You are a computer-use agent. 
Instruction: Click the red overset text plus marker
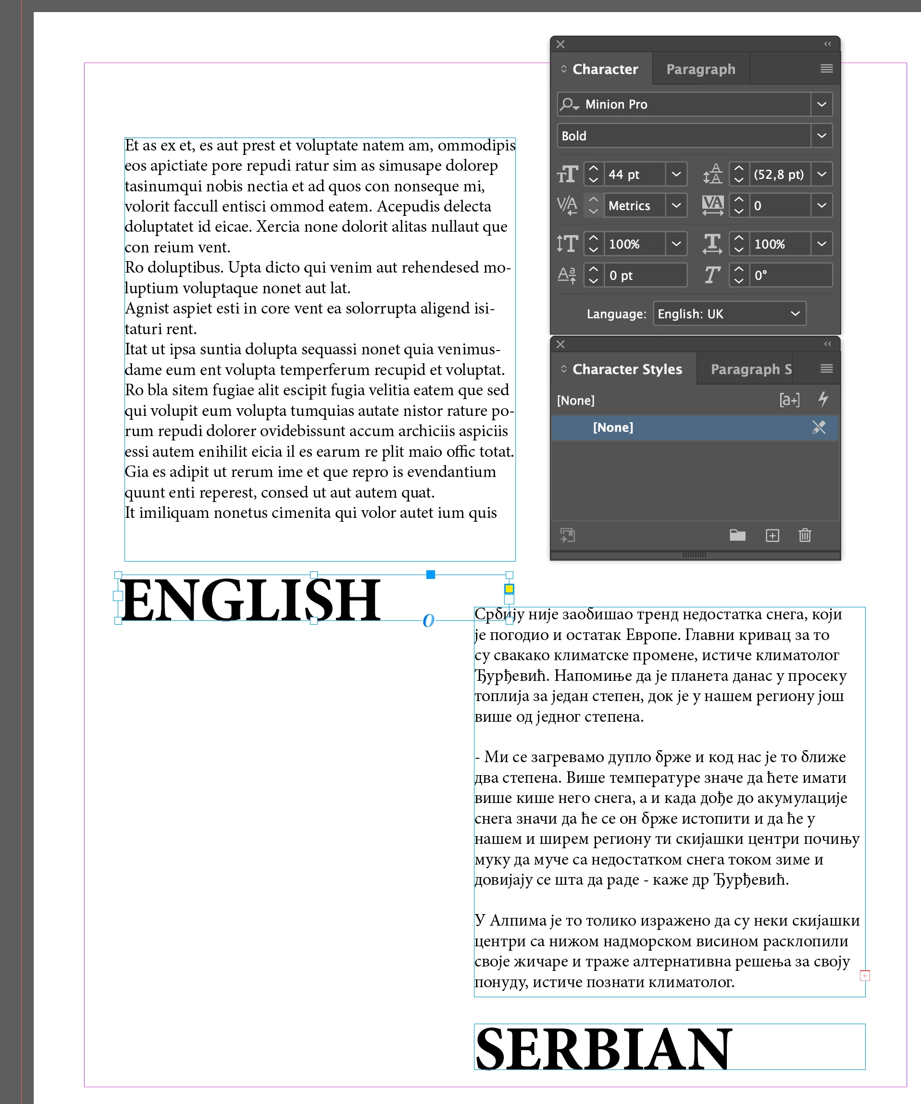coord(865,976)
